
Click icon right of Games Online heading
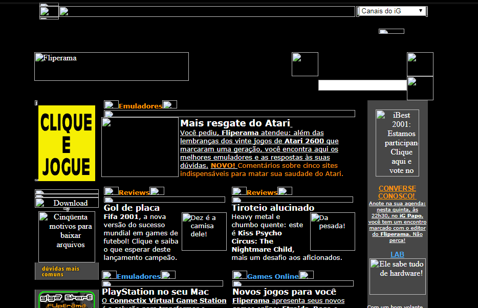[307, 275]
